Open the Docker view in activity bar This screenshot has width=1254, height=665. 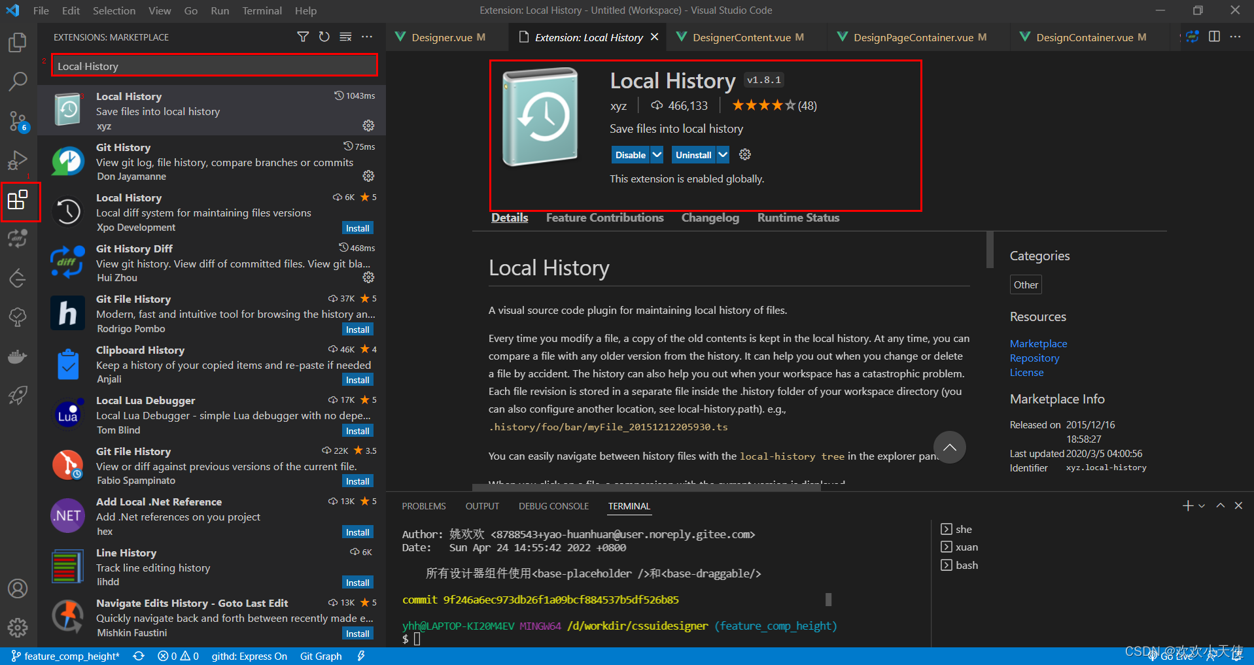pyautogui.click(x=18, y=357)
